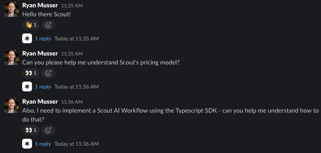The width and height of the screenshot is (321, 153).
Task: Open the '1 reply' thread for 'Hello there Scout!'
Action: tap(43, 38)
